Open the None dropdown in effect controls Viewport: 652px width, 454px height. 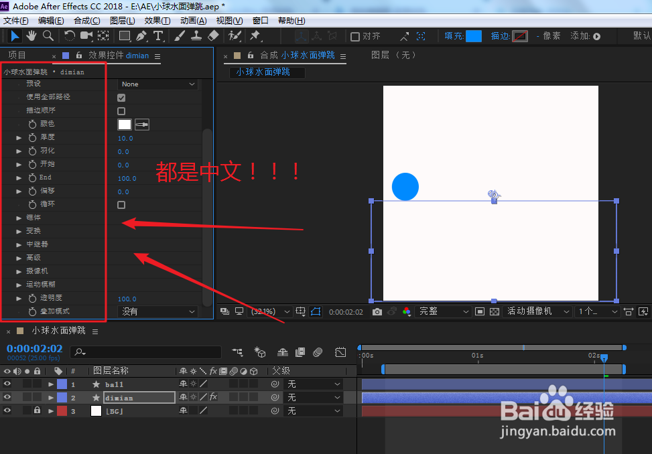(157, 84)
